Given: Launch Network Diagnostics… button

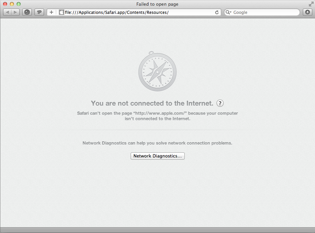Looking at the screenshot, I should [158, 156].
